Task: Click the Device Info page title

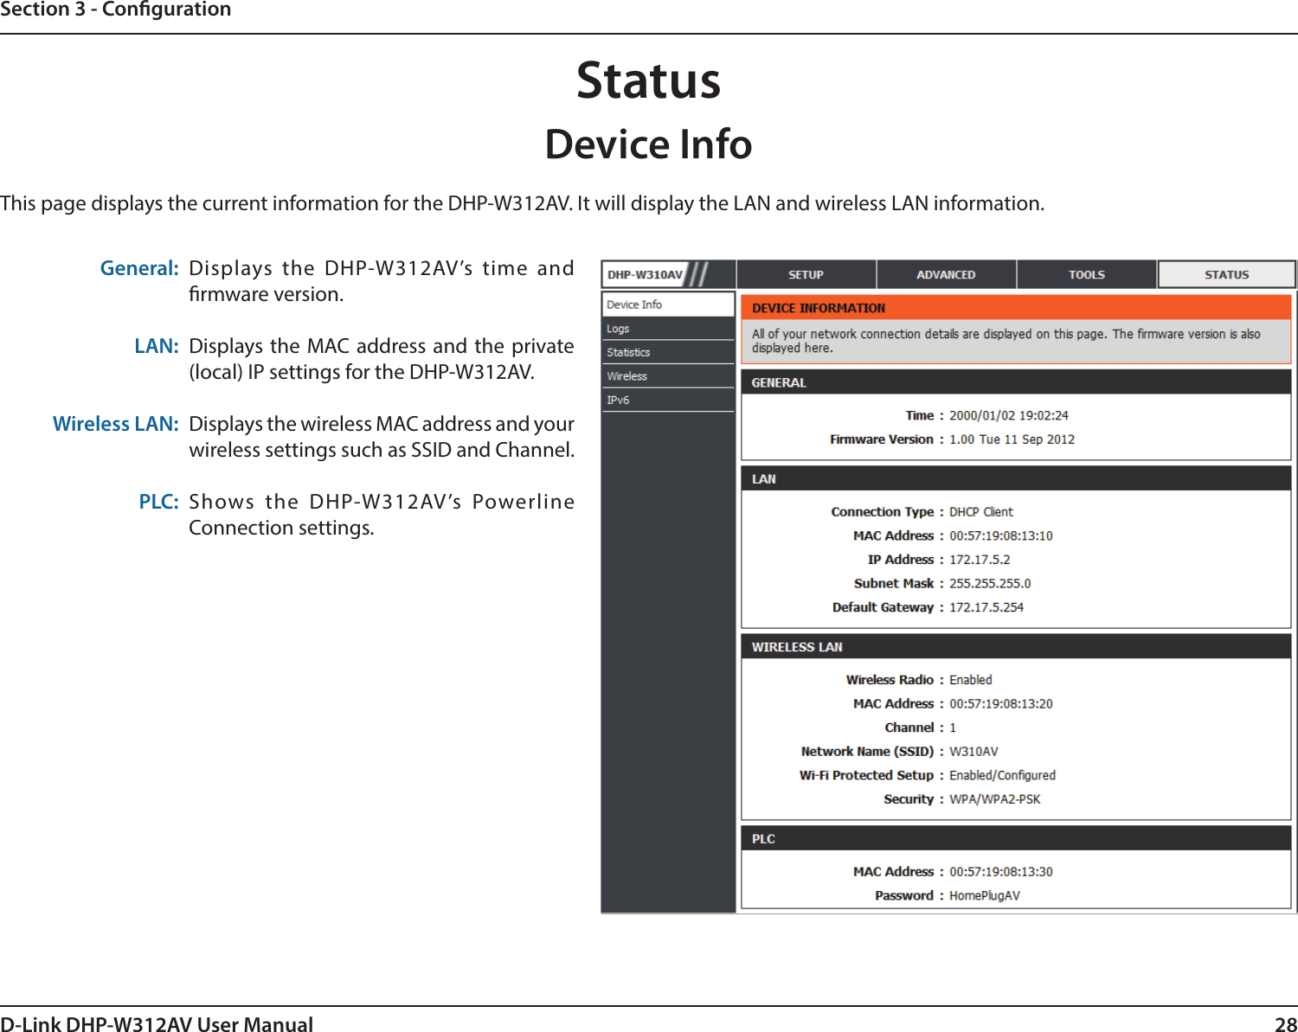Action: pos(649,144)
